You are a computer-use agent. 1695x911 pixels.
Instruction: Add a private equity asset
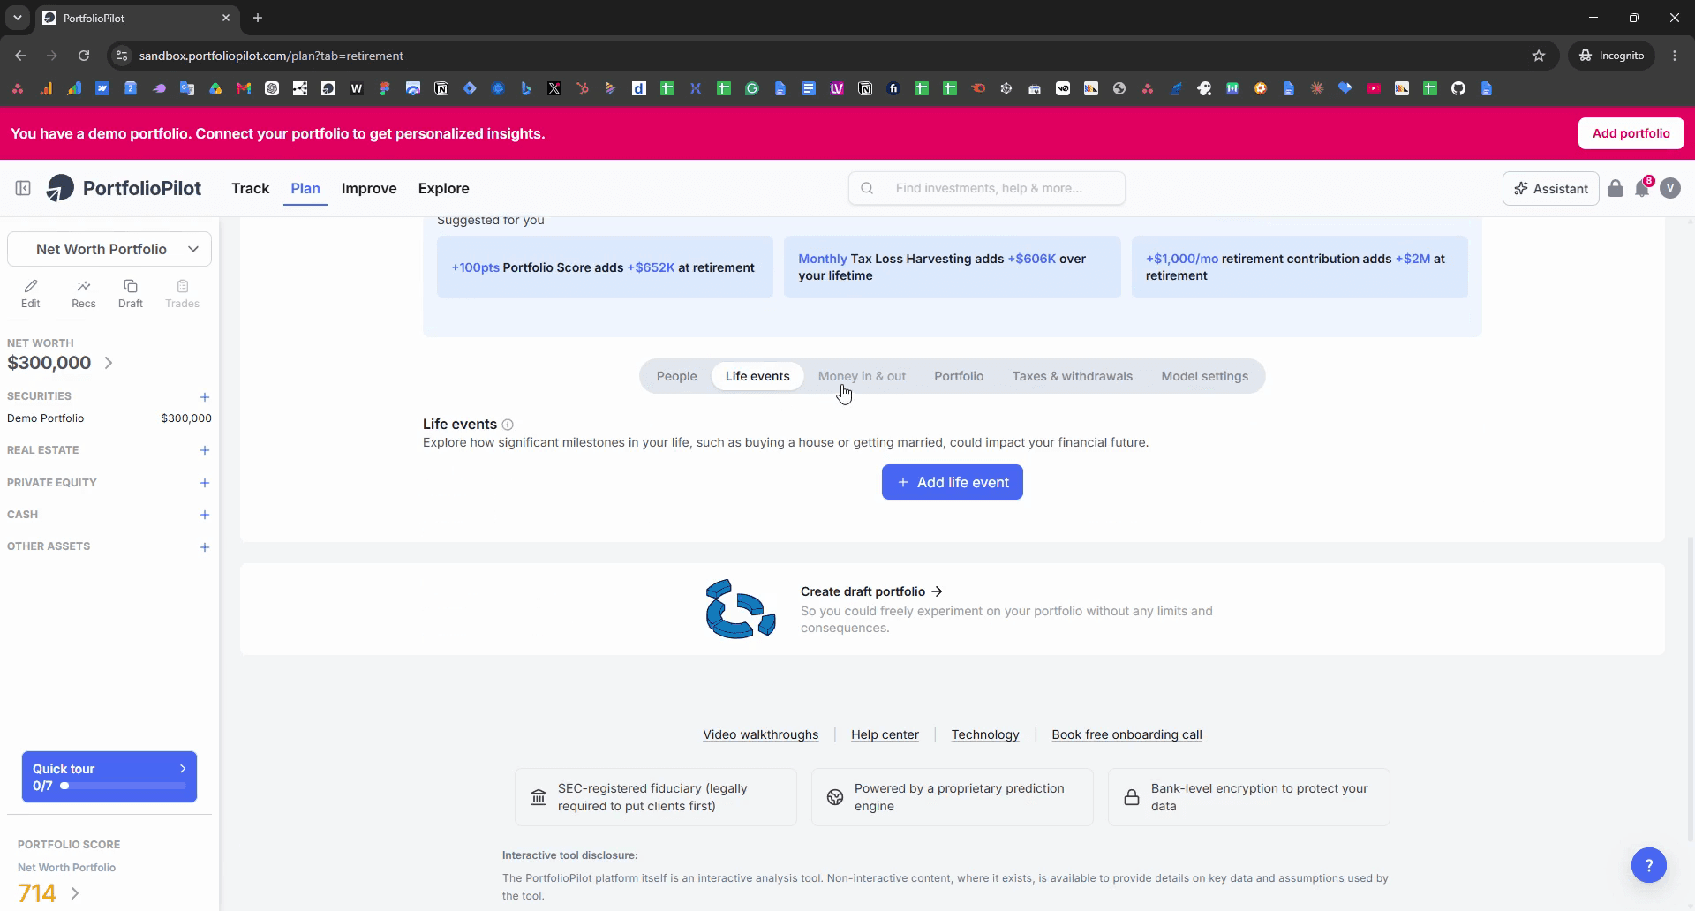[205, 483]
